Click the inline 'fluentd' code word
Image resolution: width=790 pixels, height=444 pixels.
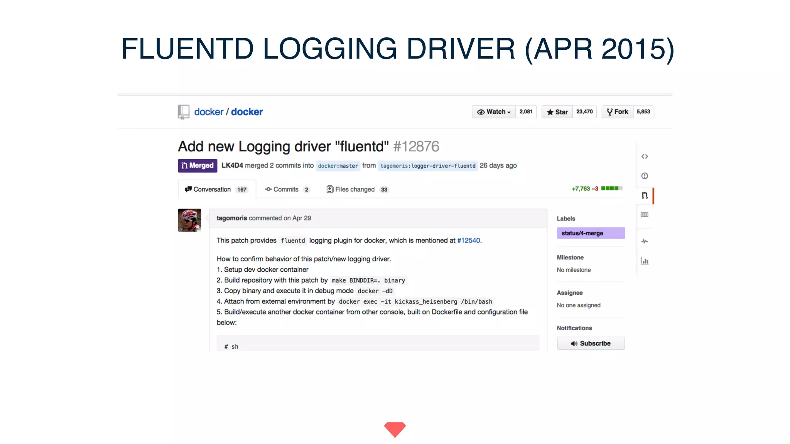pyautogui.click(x=293, y=241)
